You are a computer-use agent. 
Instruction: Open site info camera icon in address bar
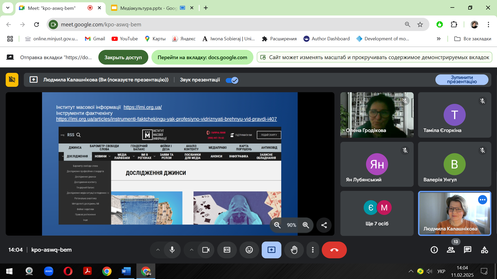[x=53, y=25]
